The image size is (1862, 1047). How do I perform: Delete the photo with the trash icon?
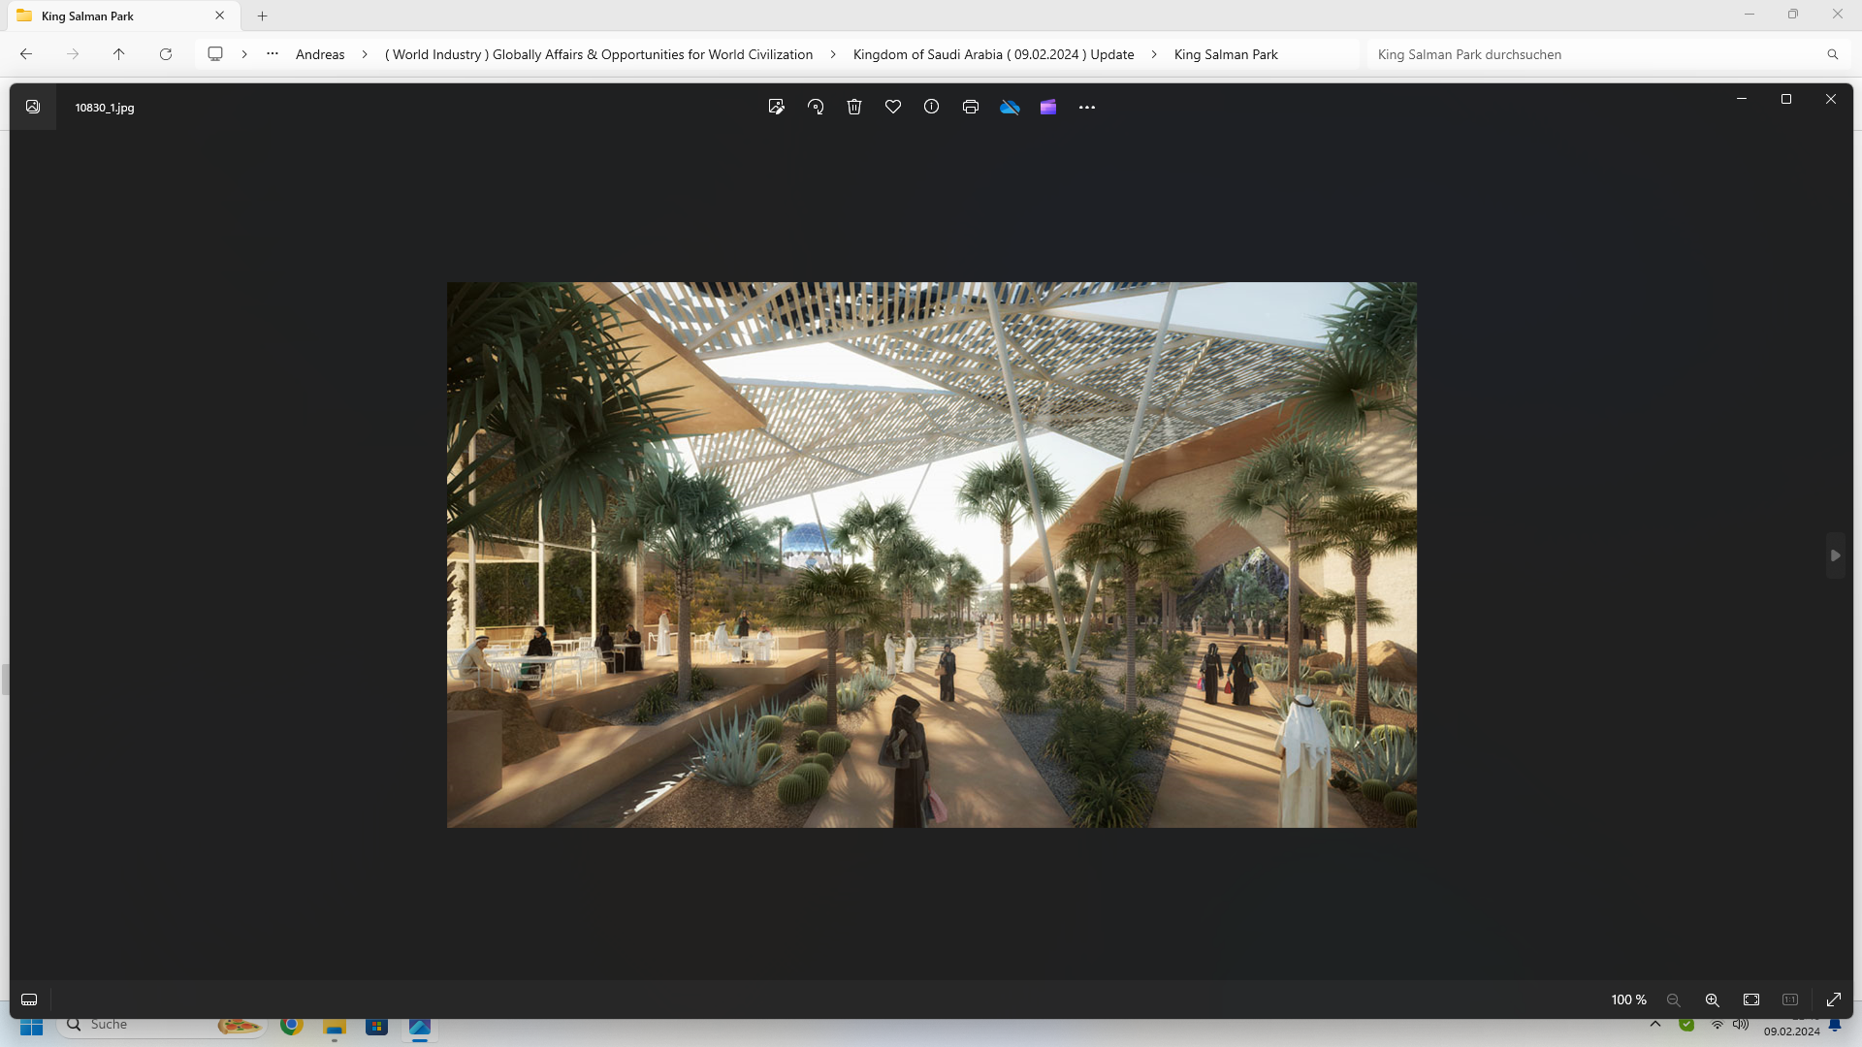click(x=854, y=107)
